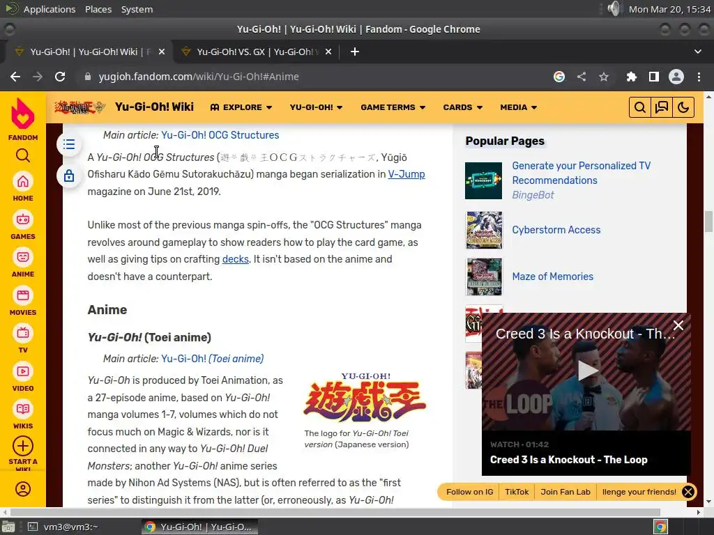The image size is (714, 535).
Task: Open the System menu
Action: click(x=137, y=9)
